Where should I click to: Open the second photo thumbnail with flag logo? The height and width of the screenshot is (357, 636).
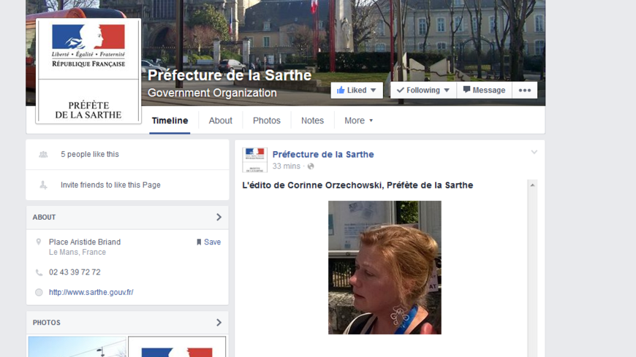(177, 347)
